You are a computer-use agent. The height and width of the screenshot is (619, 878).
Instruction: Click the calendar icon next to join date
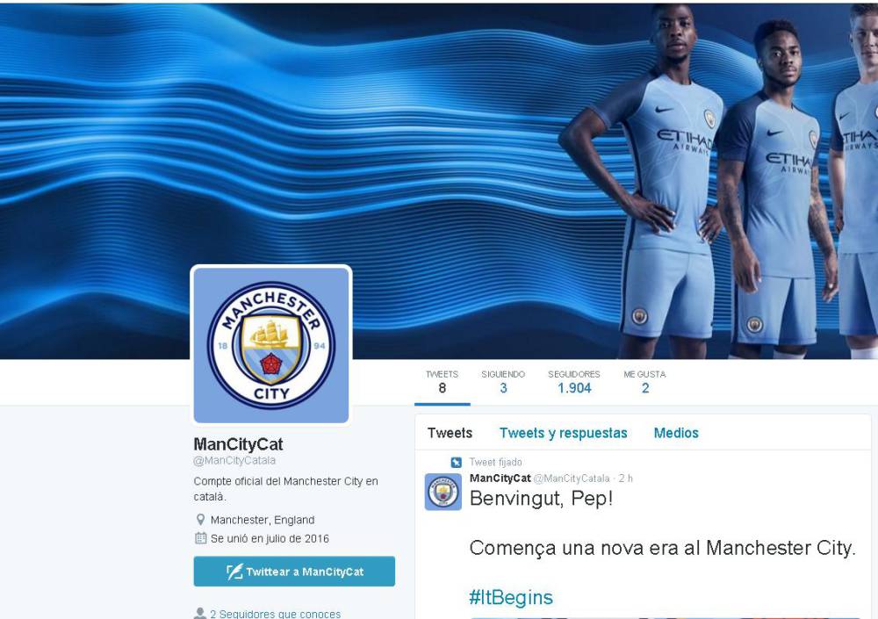200,538
